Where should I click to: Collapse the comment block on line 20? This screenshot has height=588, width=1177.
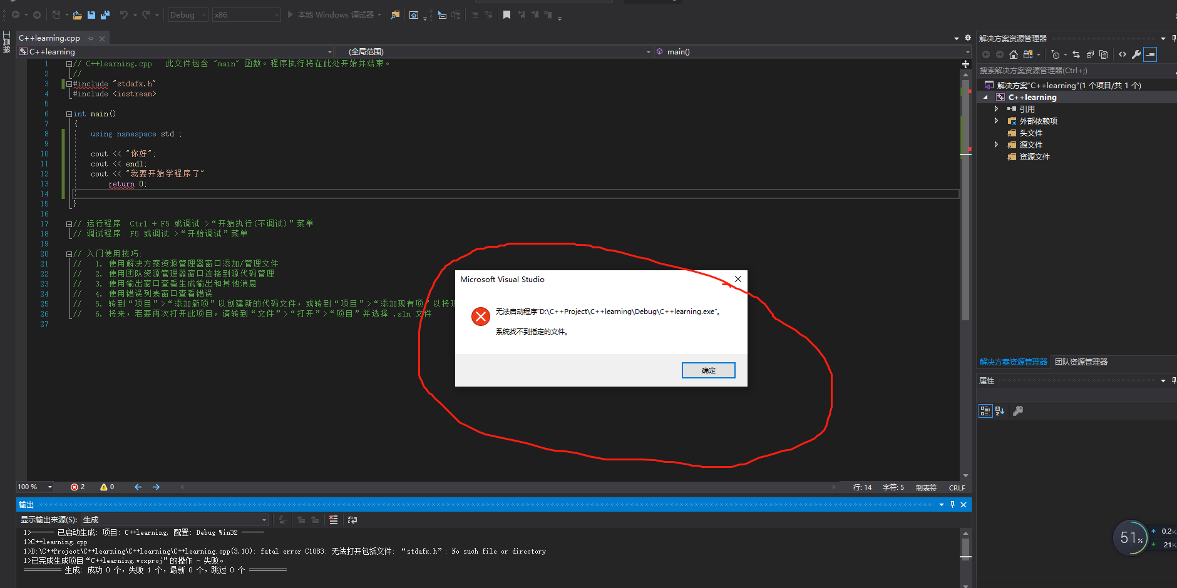69,254
